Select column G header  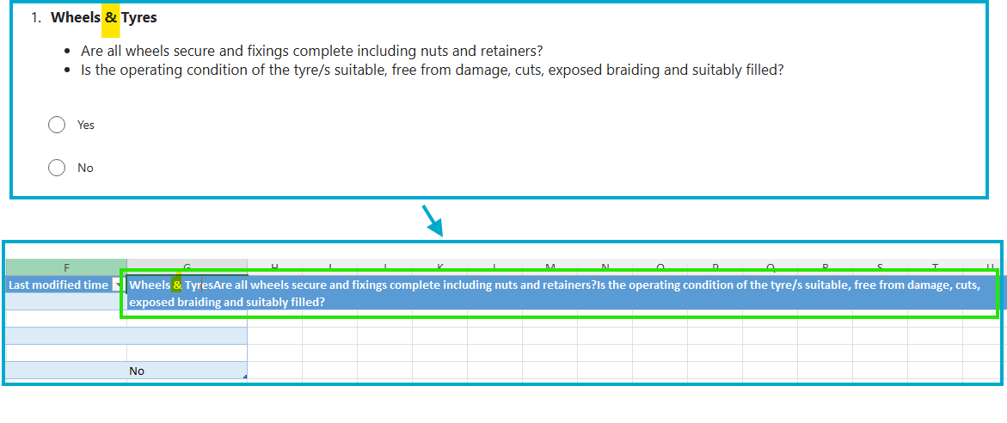187,267
